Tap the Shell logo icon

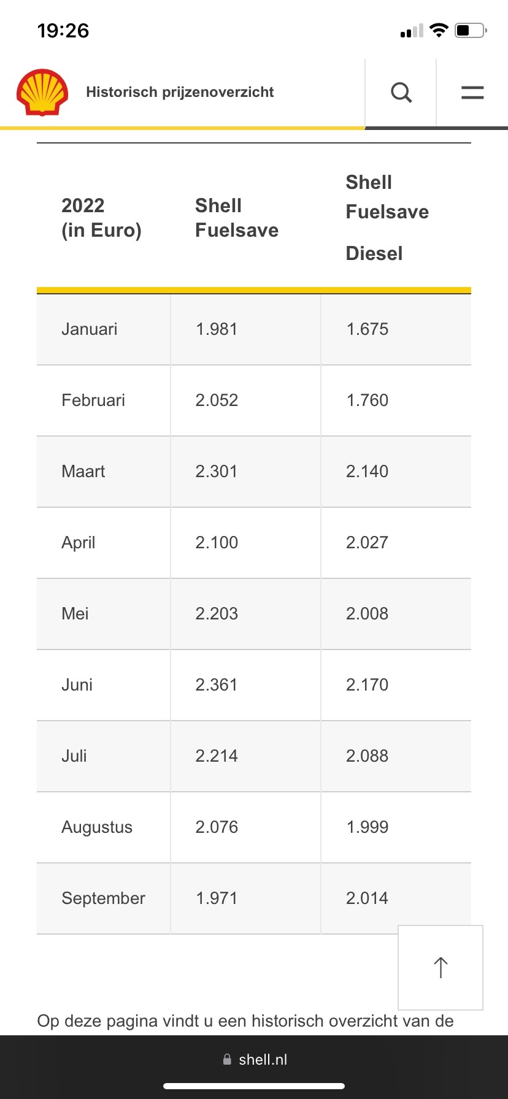pos(42,93)
